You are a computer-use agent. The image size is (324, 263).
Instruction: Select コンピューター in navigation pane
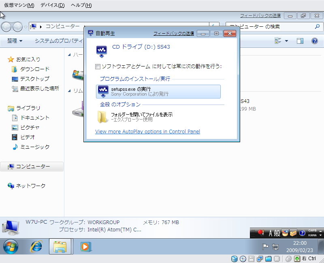32,167
